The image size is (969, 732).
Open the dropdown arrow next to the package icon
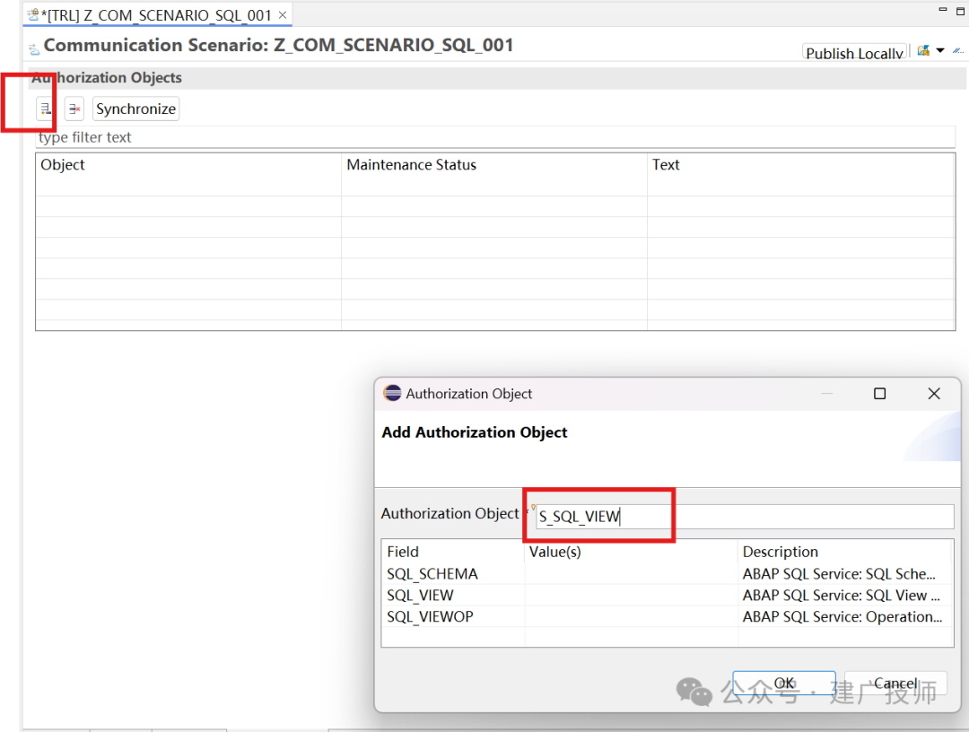[x=940, y=50]
